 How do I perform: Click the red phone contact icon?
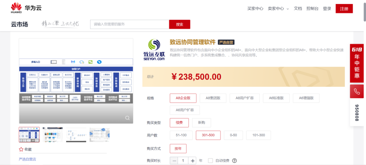click(x=357, y=91)
